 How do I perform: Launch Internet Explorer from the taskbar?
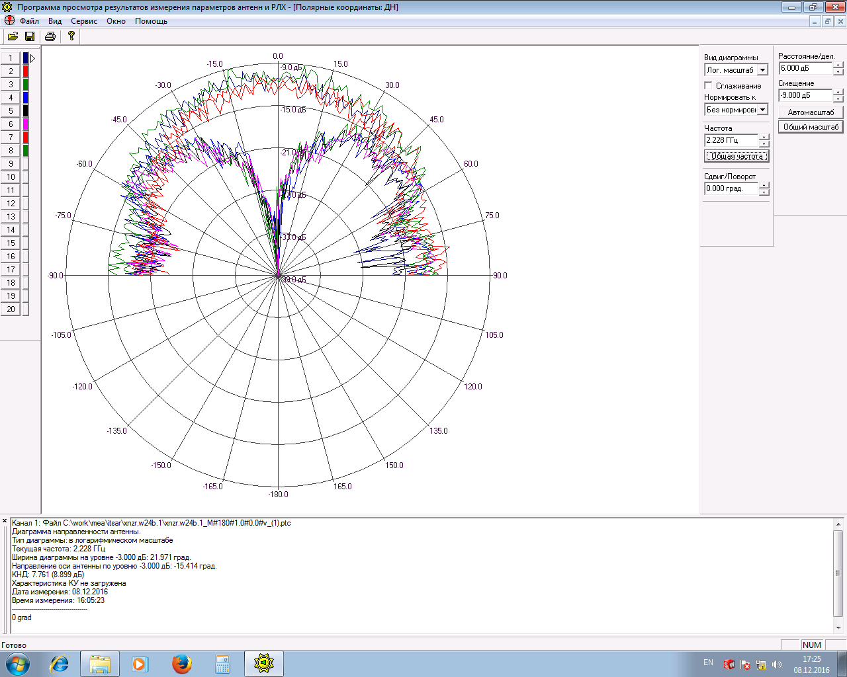tap(60, 663)
